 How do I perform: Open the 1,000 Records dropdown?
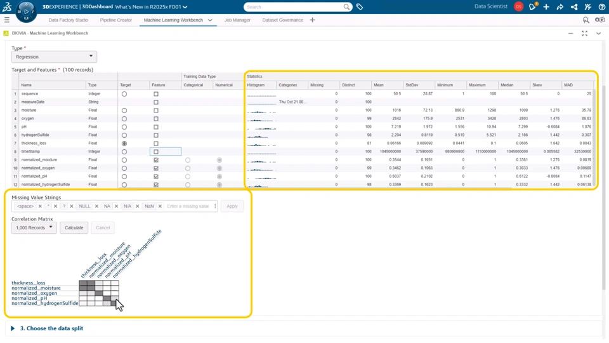(x=34, y=227)
